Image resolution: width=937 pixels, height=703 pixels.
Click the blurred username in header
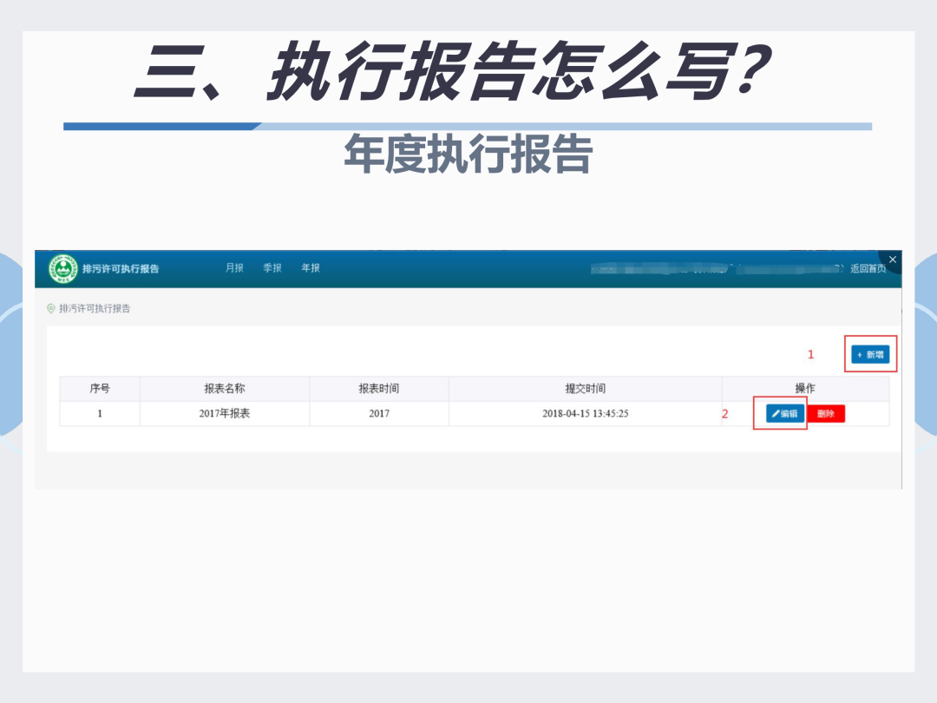[x=717, y=269]
